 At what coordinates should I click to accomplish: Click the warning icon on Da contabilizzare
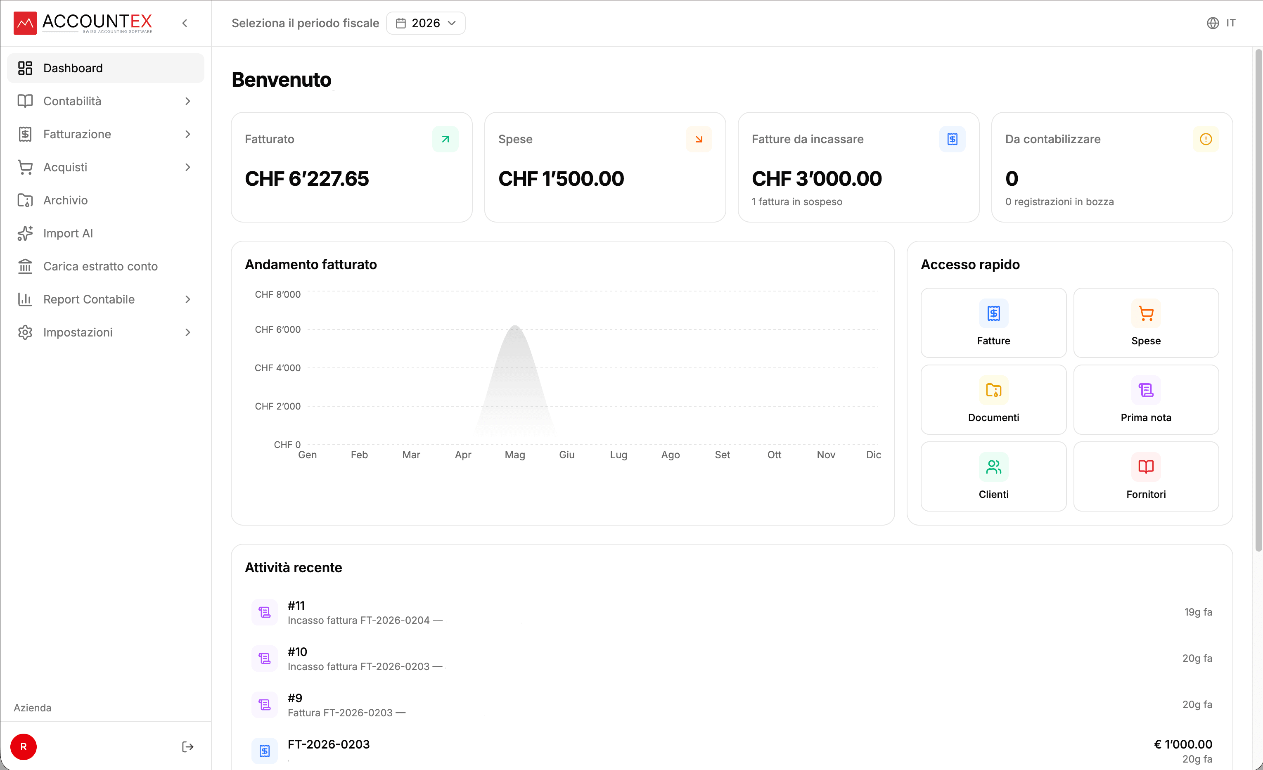point(1206,139)
